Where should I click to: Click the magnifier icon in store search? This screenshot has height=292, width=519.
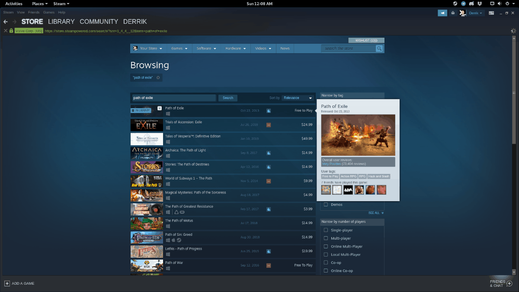[379, 48]
